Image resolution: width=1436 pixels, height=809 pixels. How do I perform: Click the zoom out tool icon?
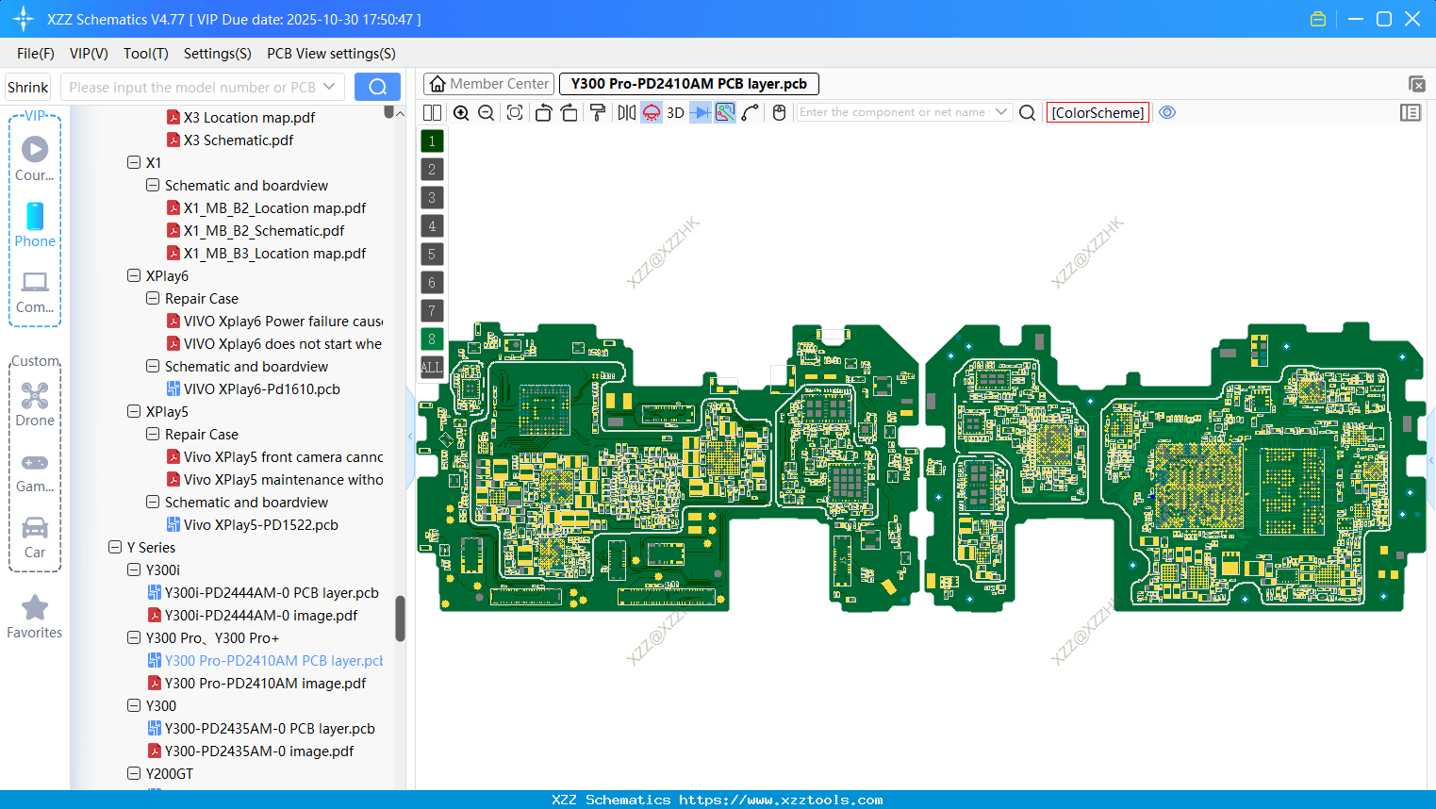pyautogui.click(x=485, y=112)
